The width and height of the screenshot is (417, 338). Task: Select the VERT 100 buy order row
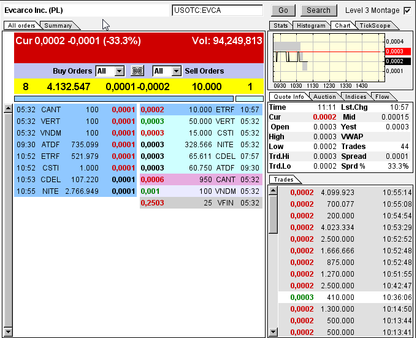pos(75,121)
